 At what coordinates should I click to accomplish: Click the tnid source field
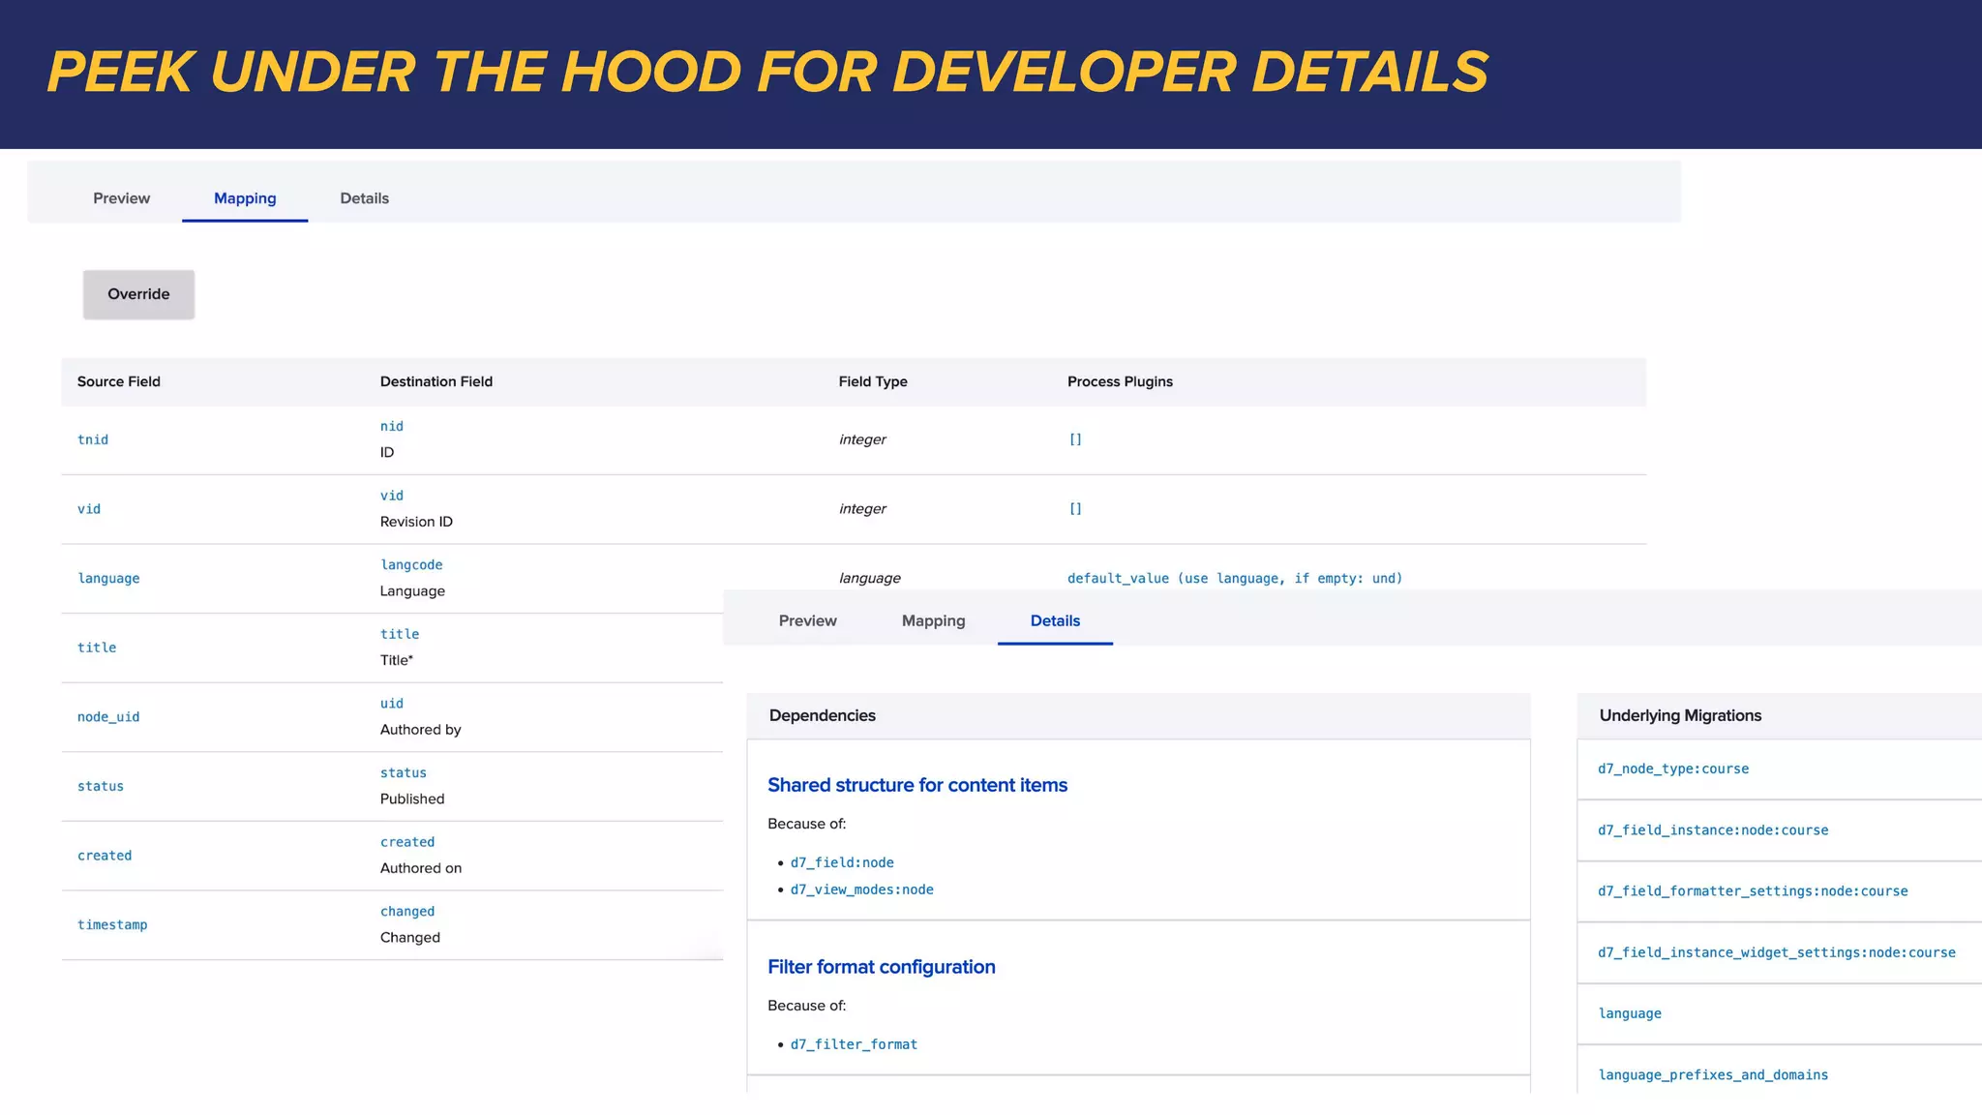click(x=93, y=439)
